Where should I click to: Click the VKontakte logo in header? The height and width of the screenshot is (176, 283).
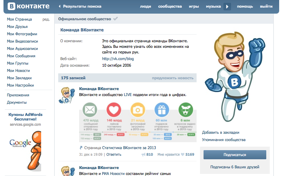coord(29,6)
